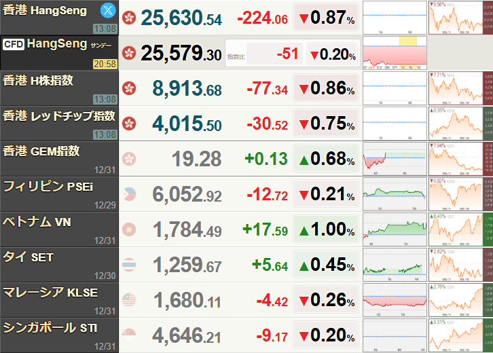Click the ▲1.00% change badge

click(x=326, y=229)
